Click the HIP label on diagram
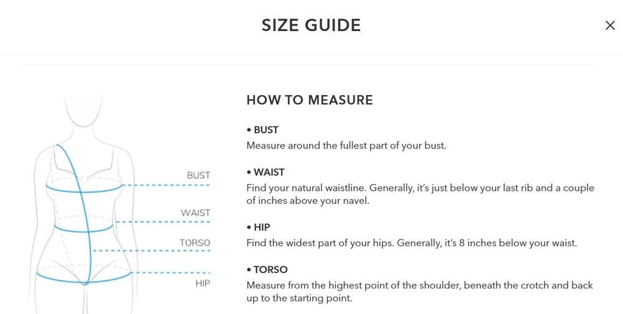Screen dimensions: 623x314 point(202,284)
